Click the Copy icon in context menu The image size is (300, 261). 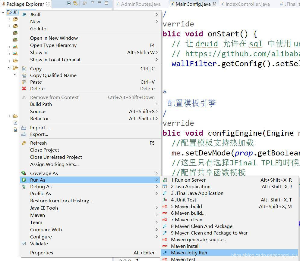(x=24, y=69)
